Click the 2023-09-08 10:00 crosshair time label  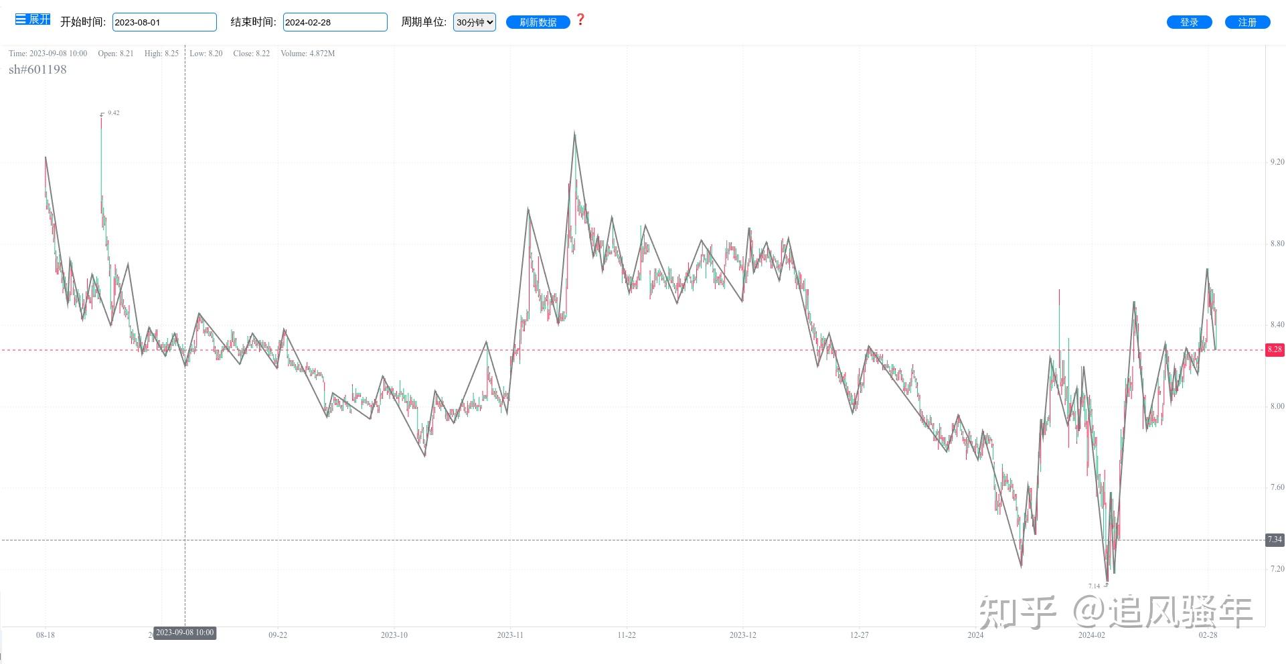click(x=185, y=633)
